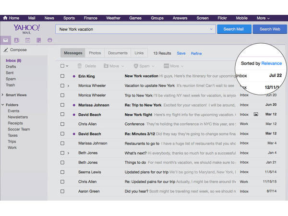Open the Newsletters folder
This screenshot has width=288, height=216.
[x=18, y=117]
